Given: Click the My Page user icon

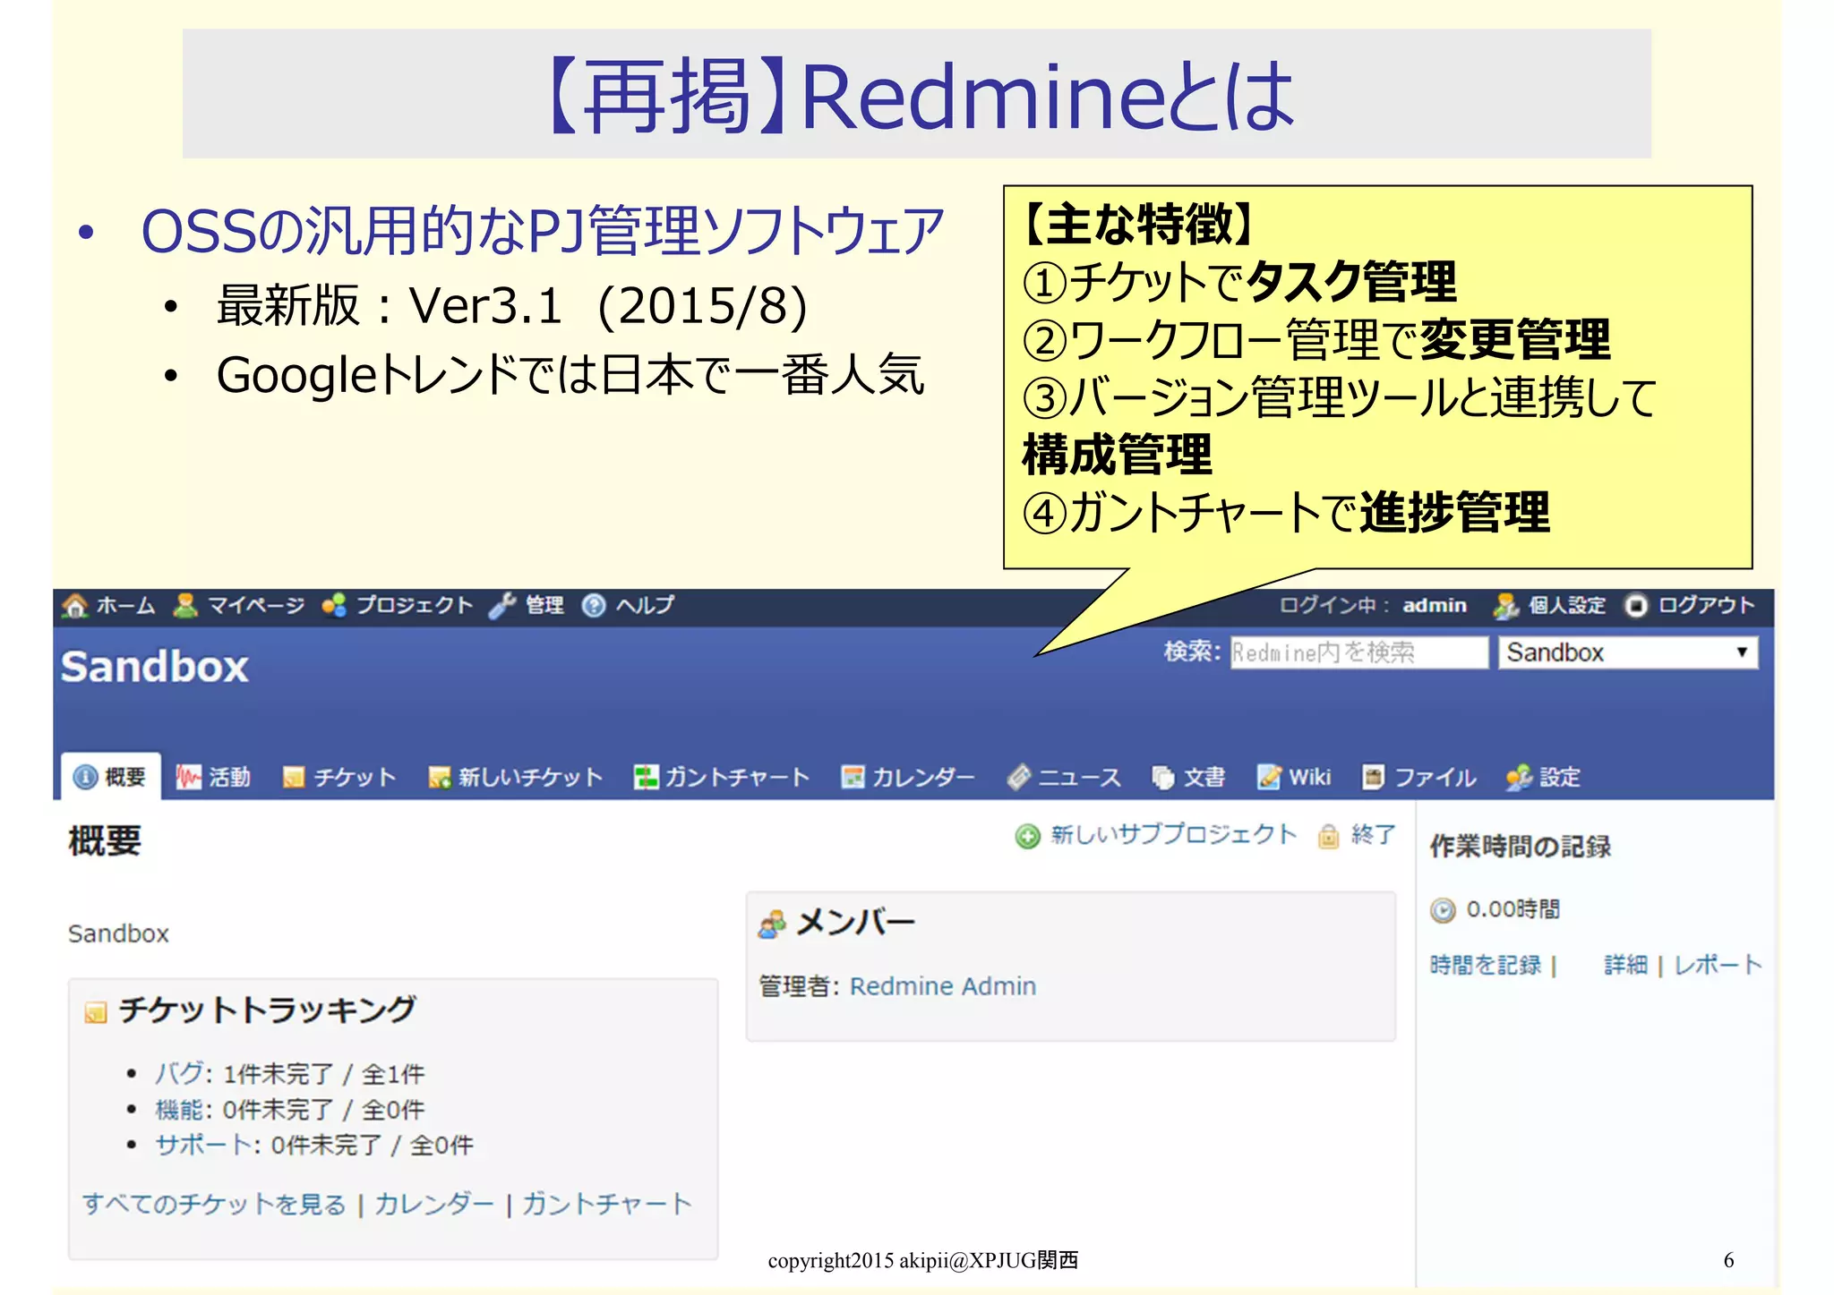Looking at the screenshot, I should coord(185,606).
